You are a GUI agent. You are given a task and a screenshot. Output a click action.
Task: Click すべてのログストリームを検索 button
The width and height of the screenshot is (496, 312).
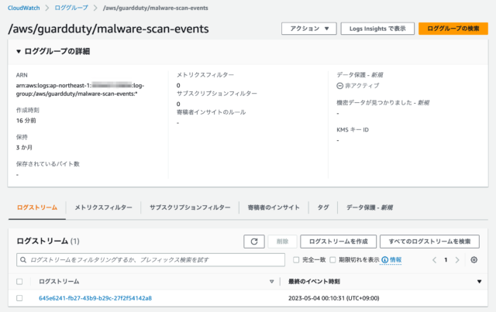429,242
